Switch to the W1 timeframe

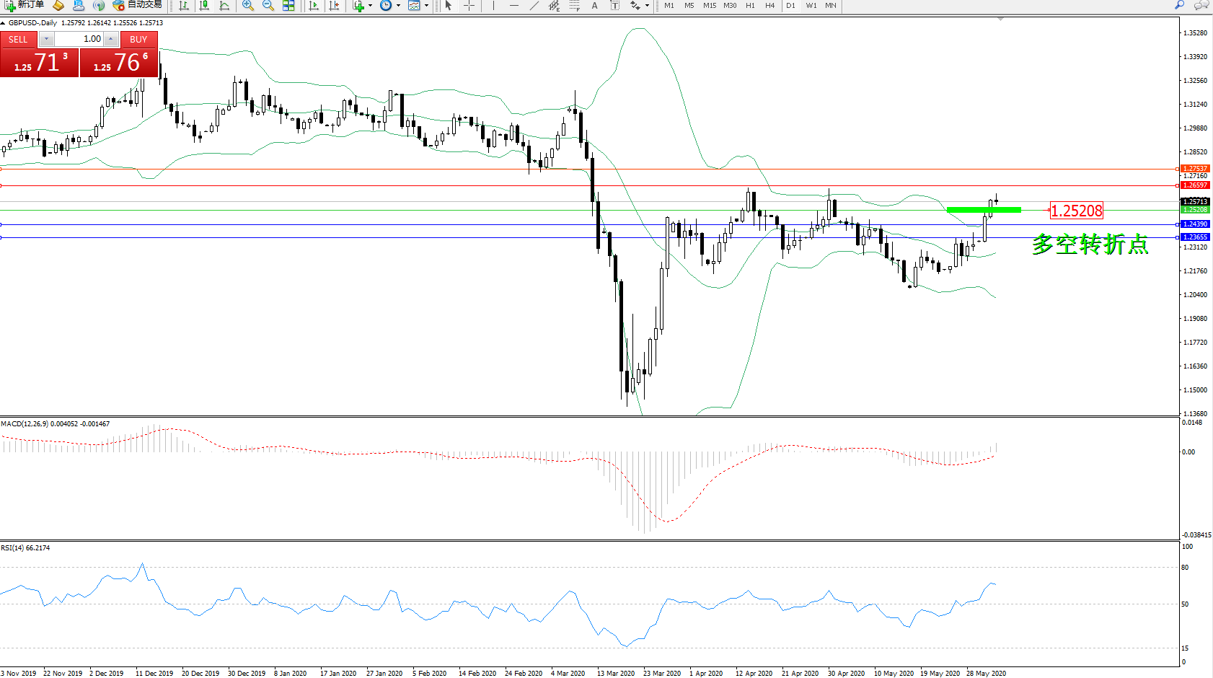(x=811, y=5)
